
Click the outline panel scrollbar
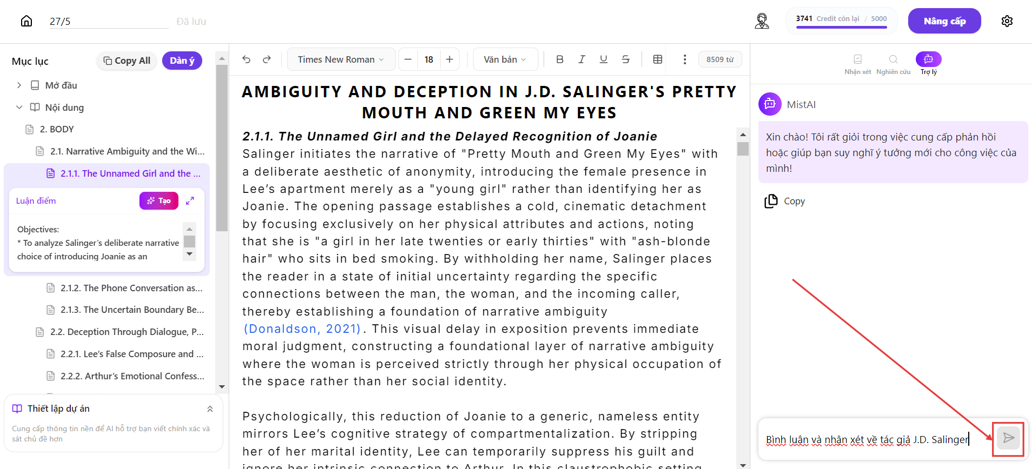(222, 147)
